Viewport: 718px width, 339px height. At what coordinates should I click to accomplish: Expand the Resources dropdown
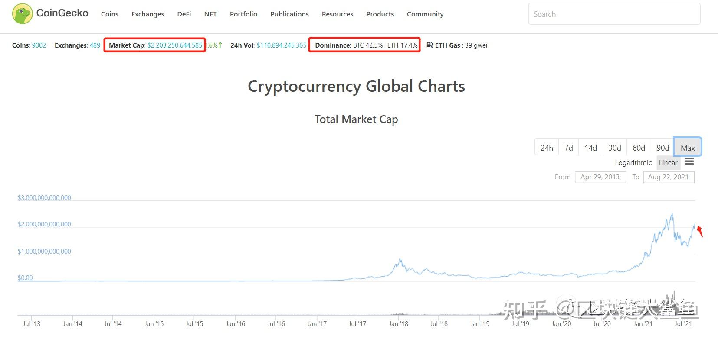pyautogui.click(x=337, y=14)
